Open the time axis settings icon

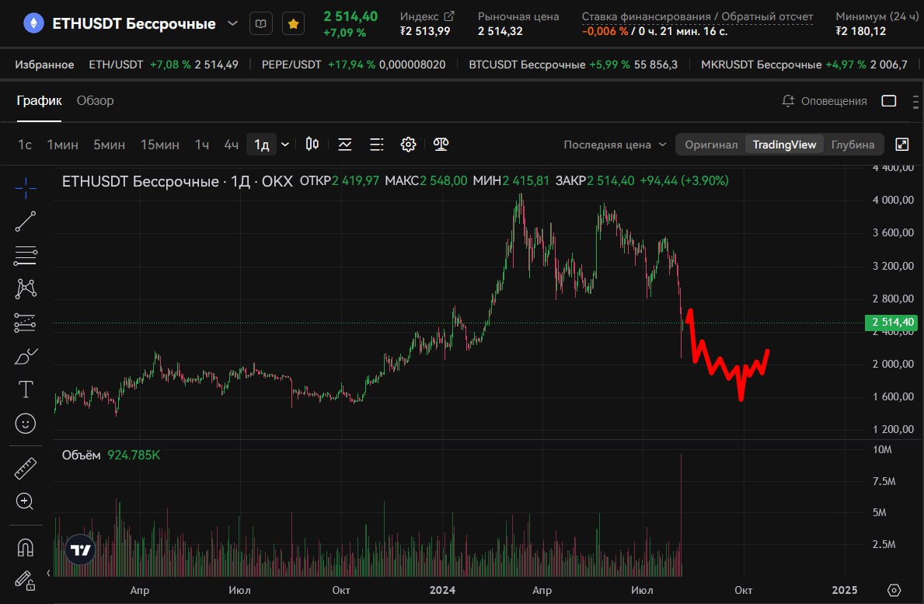coord(894,591)
